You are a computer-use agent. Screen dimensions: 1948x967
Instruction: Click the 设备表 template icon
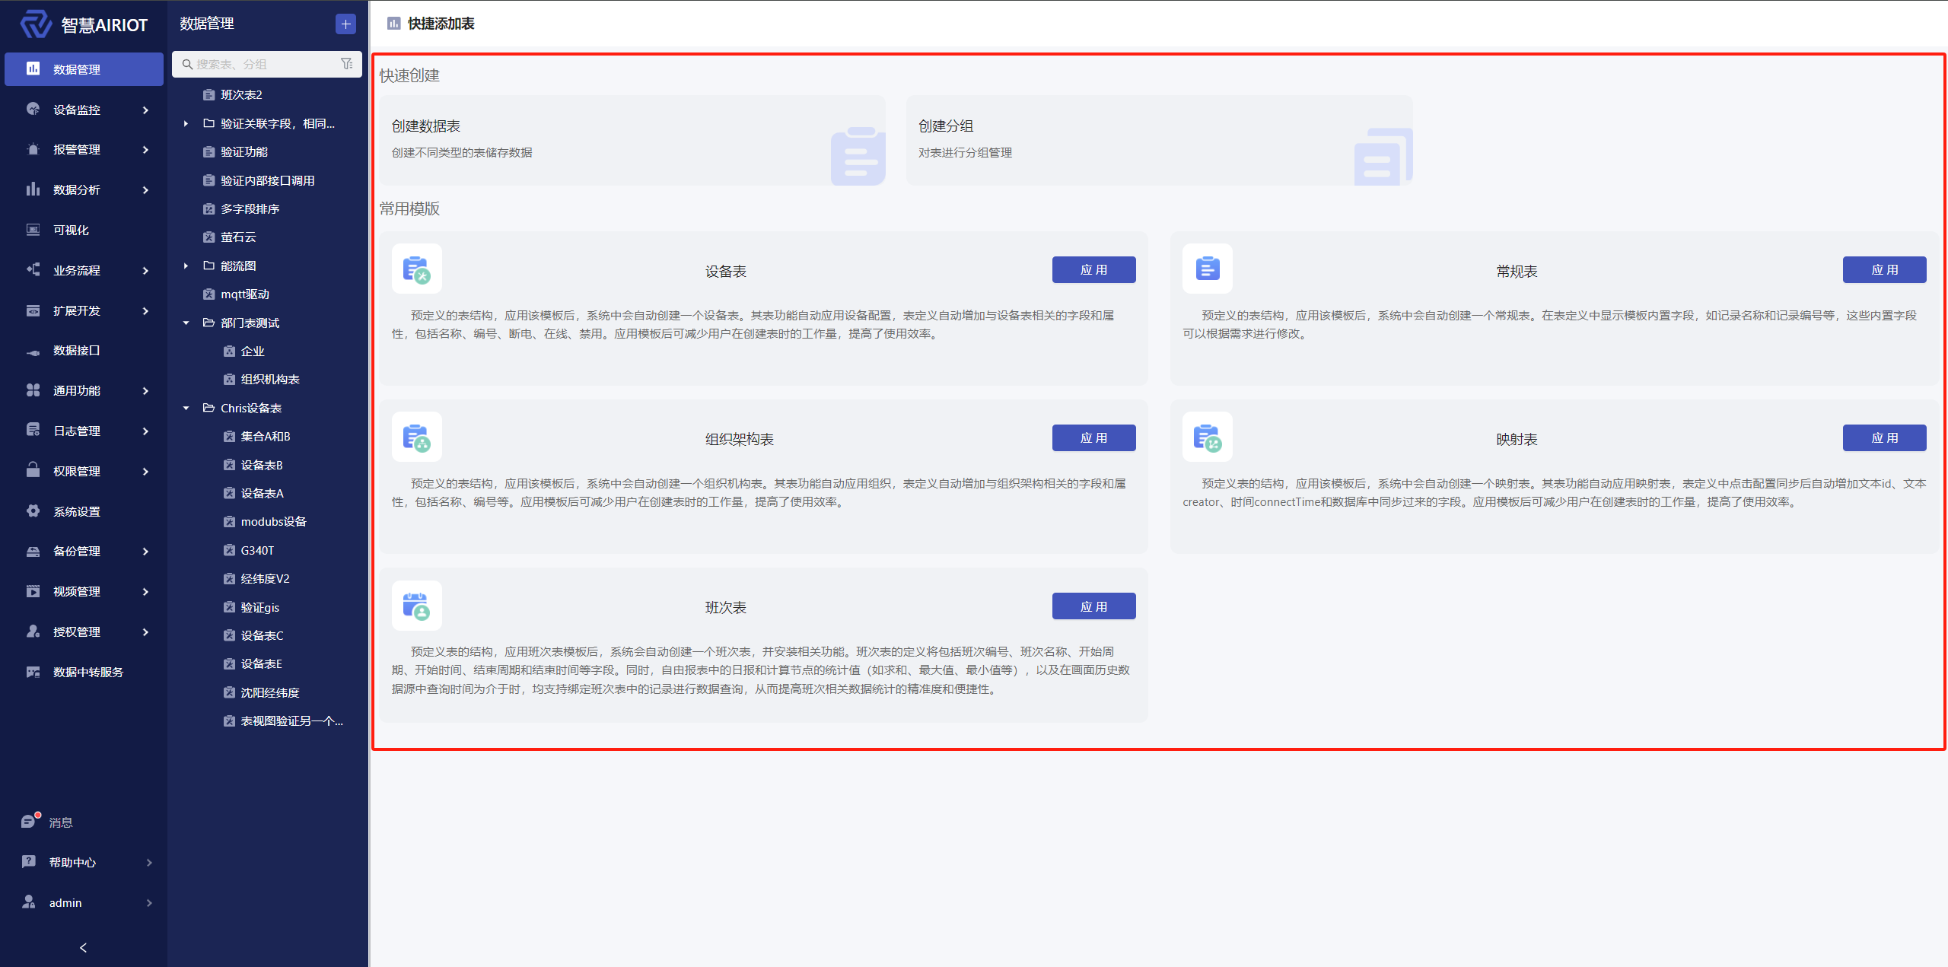(x=417, y=269)
